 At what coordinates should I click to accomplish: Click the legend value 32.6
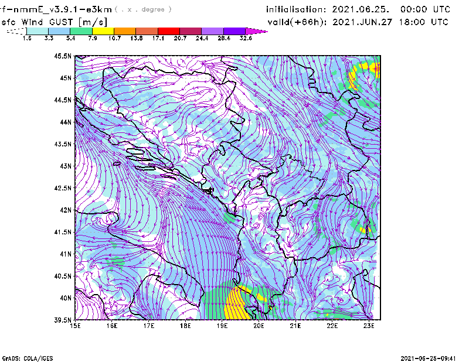coord(246,38)
